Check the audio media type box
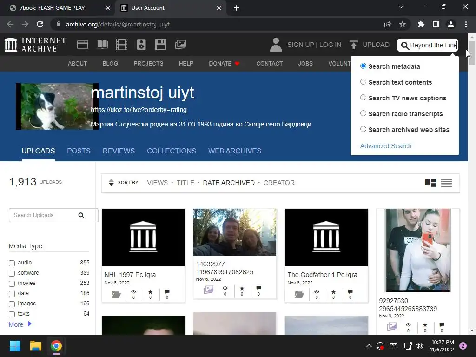 click(x=12, y=263)
